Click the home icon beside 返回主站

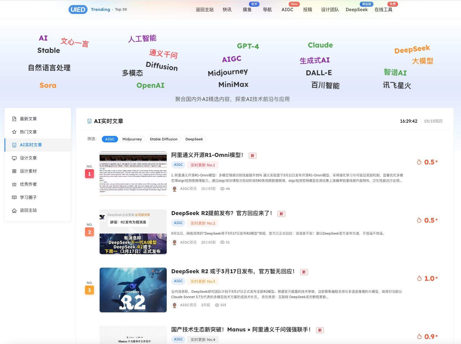tap(14, 211)
